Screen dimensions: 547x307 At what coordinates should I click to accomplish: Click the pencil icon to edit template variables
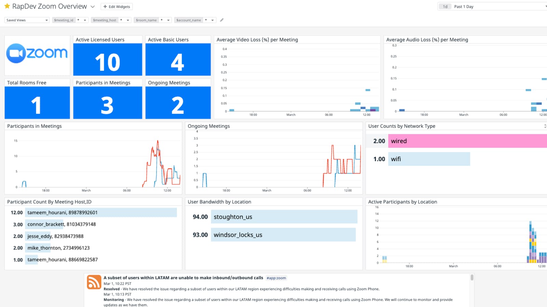pos(222,20)
